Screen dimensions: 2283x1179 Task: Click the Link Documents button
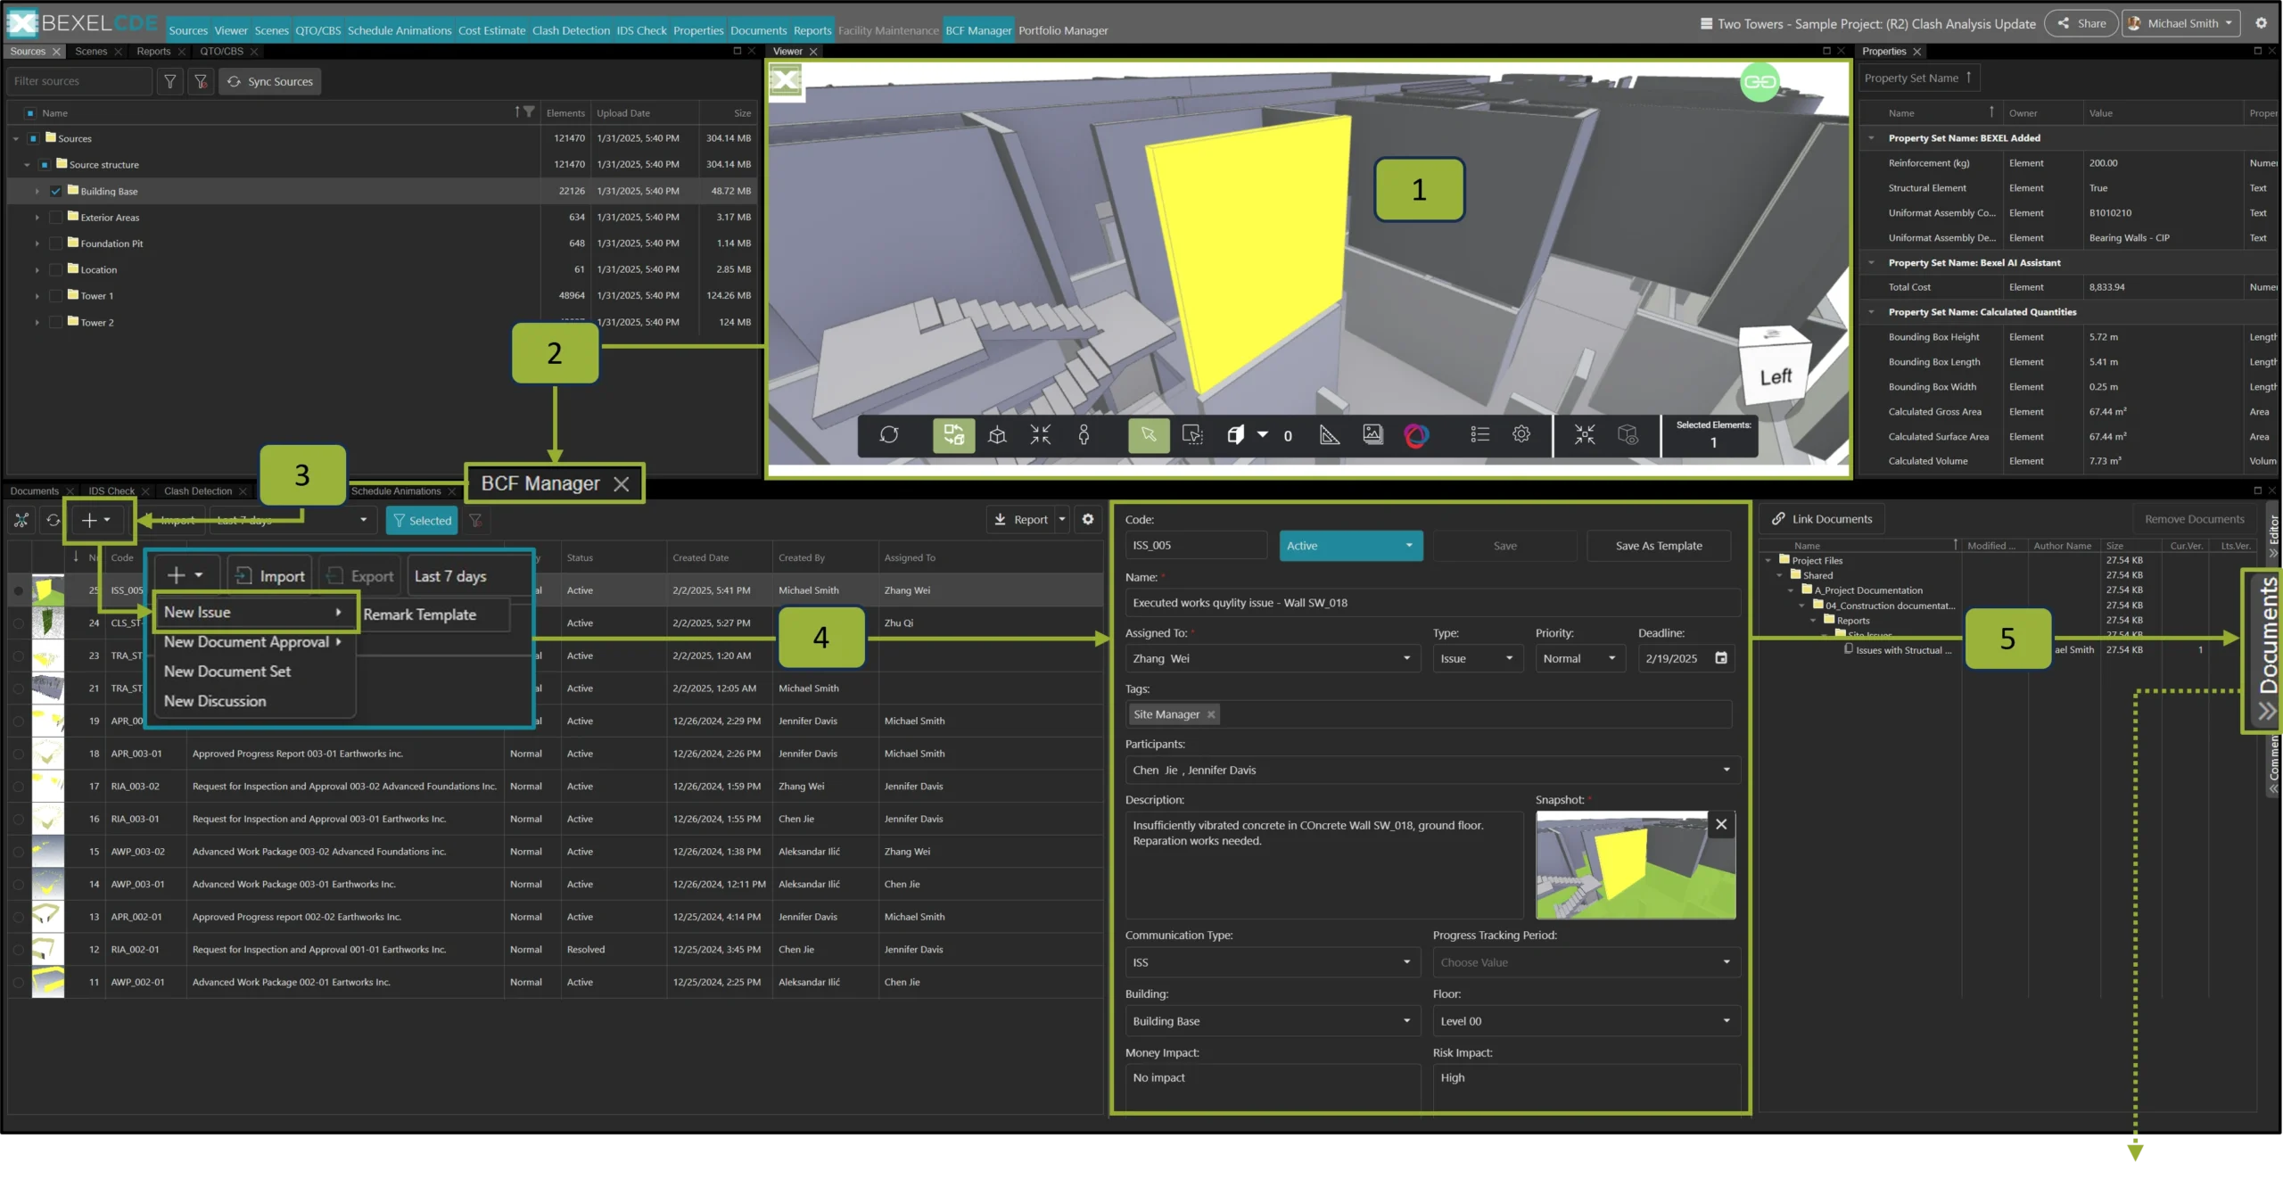(1821, 519)
